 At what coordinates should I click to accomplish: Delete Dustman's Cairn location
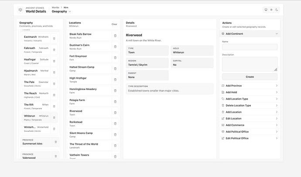click(115, 47)
